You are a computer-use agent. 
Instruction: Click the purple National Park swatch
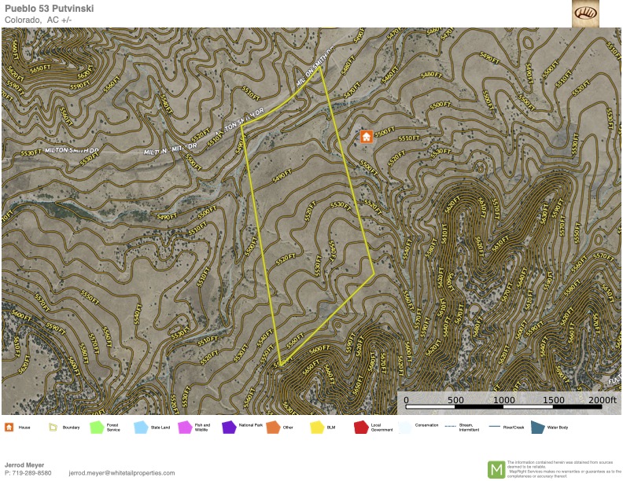[229, 428]
